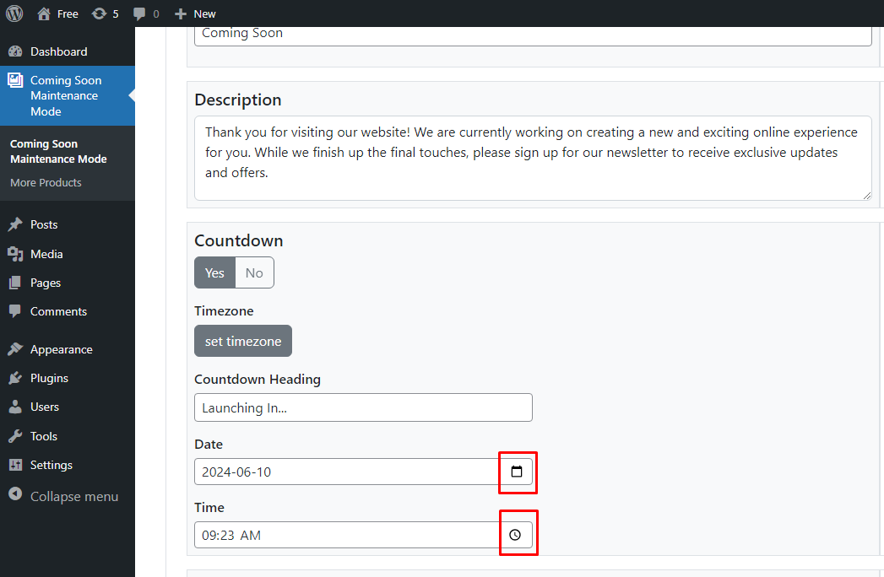Click the Timezone label text
Screen dimensions: 884x577
(224, 311)
